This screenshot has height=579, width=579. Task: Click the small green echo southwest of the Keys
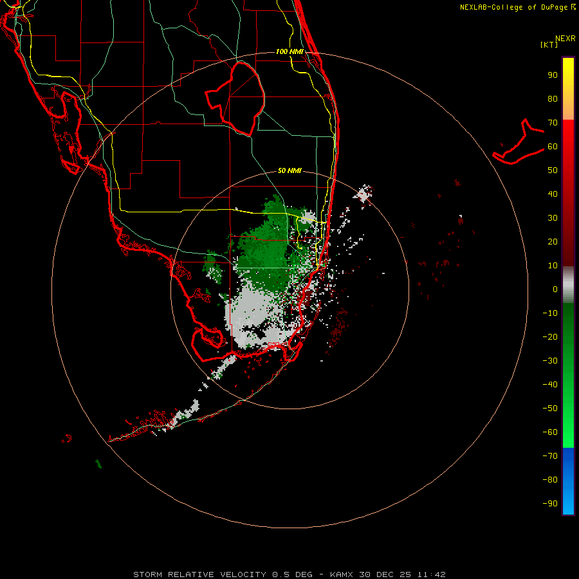98,464
